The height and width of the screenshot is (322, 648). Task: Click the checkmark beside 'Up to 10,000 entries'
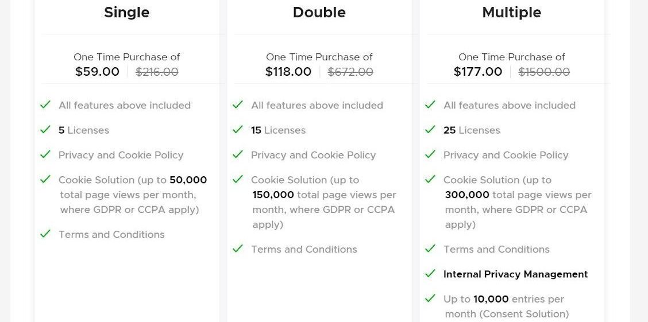click(x=430, y=298)
